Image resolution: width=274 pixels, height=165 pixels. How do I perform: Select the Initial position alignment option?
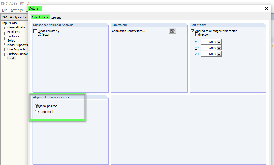click(37, 106)
